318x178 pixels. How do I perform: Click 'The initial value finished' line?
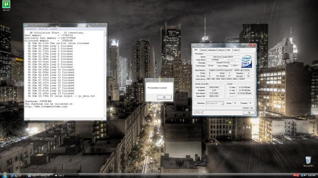[x=59, y=43]
